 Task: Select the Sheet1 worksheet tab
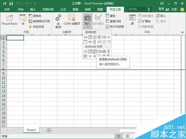click(x=31, y=130)
